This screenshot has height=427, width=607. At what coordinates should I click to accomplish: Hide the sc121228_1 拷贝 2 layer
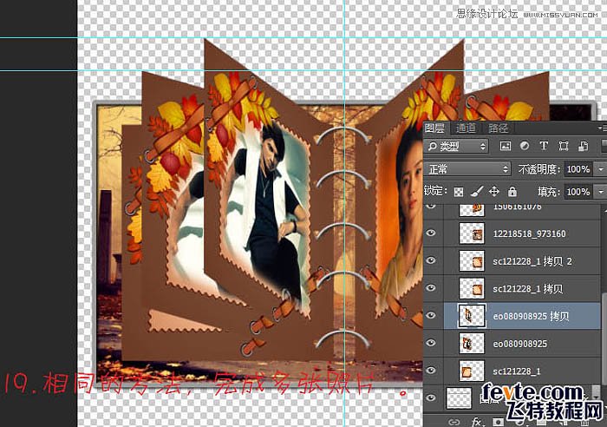click(431, 260)
